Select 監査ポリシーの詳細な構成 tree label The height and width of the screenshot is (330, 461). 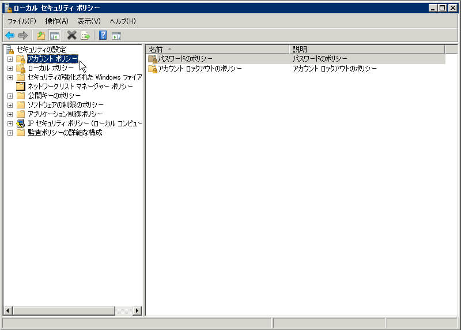click(x=65, y=133)
